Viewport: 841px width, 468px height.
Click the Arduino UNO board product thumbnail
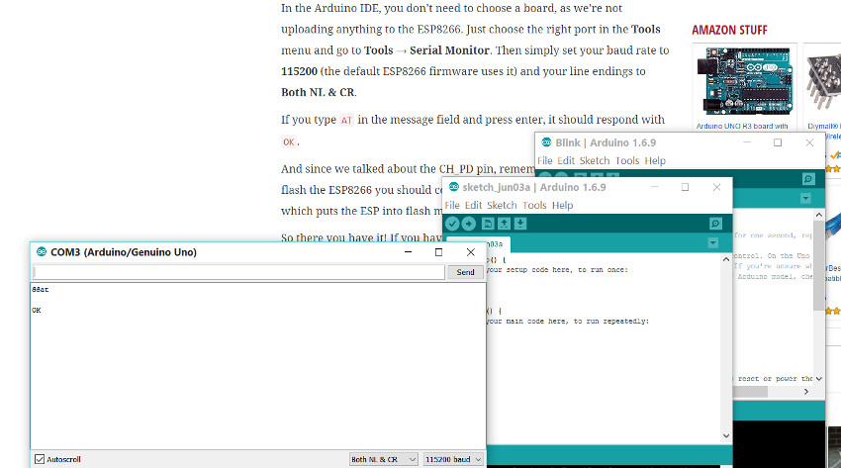pyautogui.click(x=744, y=81)
